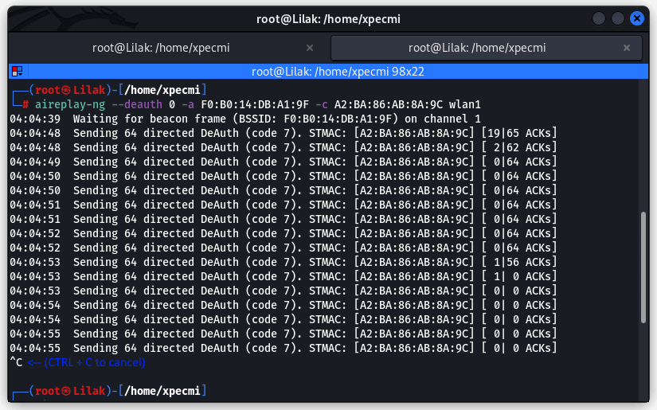657x410 pixels.
Task: Click the terminal vertical scrollbar handle
Action: click(643, 267)
